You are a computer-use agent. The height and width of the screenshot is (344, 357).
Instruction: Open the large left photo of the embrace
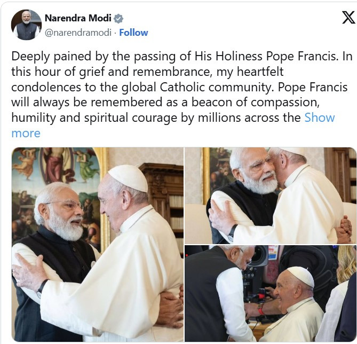(x=97, y=245)
